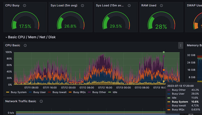Open the RAM Used panel info icon
Image resolution: width=202 pixels, height=115 pixels.
tap(161, 6)
